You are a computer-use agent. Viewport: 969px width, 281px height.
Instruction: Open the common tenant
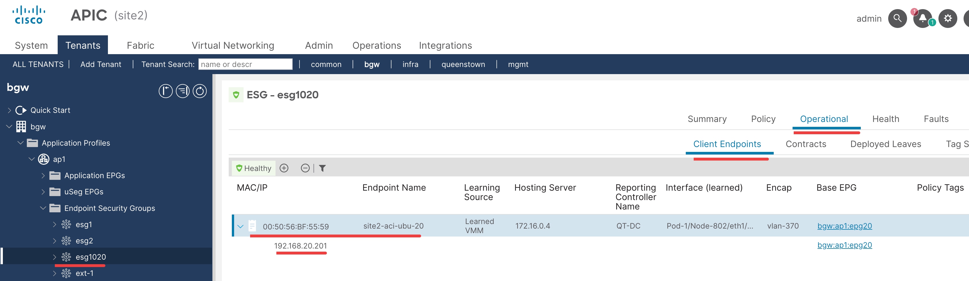click(326, 64)
